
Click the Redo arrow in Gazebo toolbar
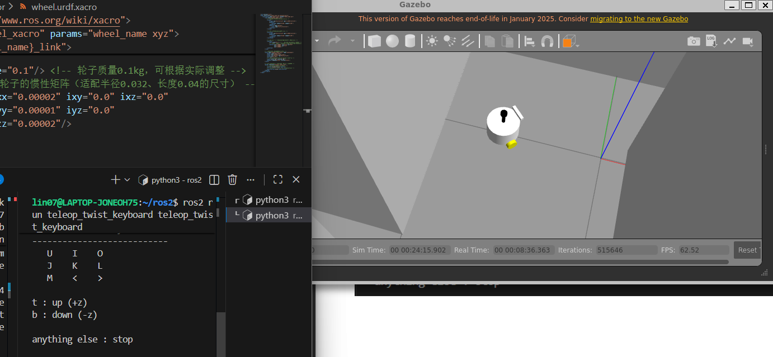[334, 41]
